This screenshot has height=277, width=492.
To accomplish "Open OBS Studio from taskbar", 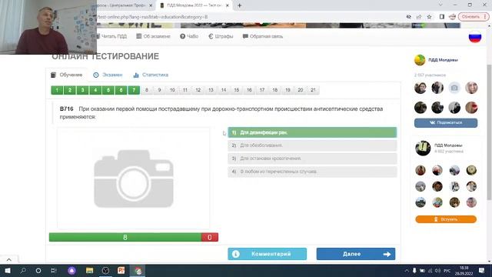I will click(x=105, y=270).
